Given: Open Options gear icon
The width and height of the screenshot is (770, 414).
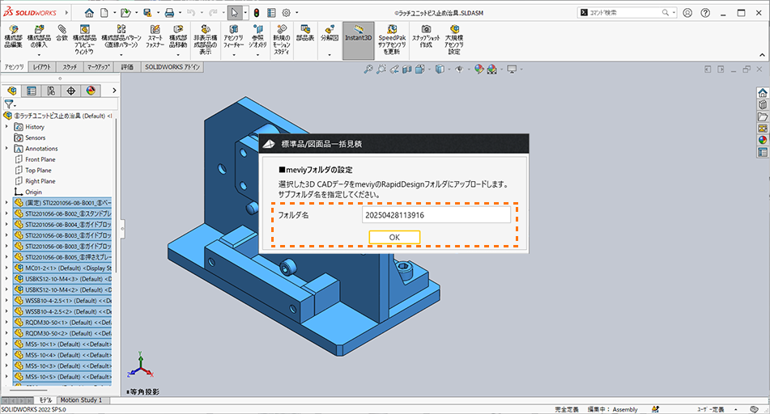Looking at the screenshot, I should tap(287, 13).
